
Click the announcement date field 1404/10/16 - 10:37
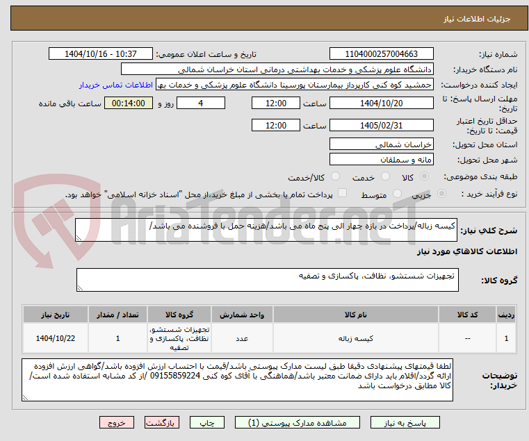[101, 54]
